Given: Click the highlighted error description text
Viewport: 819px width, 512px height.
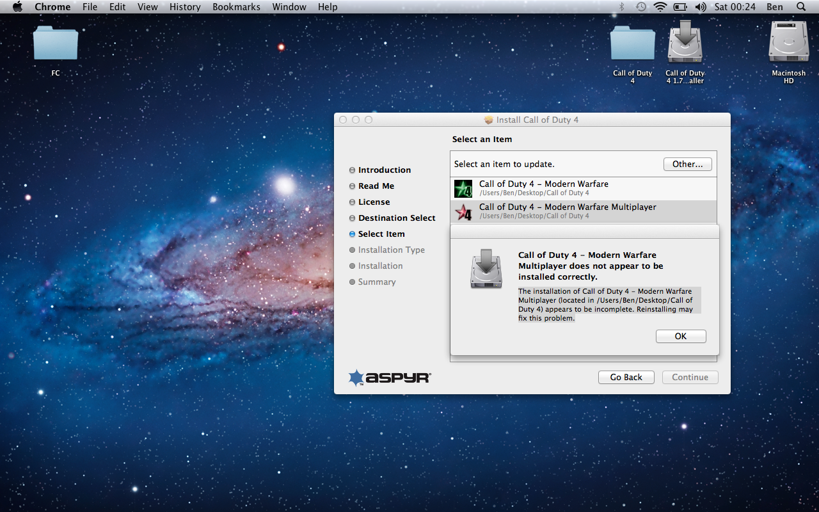Looking at the screenshot, I should pyautogui.click(x=609, y=305).
